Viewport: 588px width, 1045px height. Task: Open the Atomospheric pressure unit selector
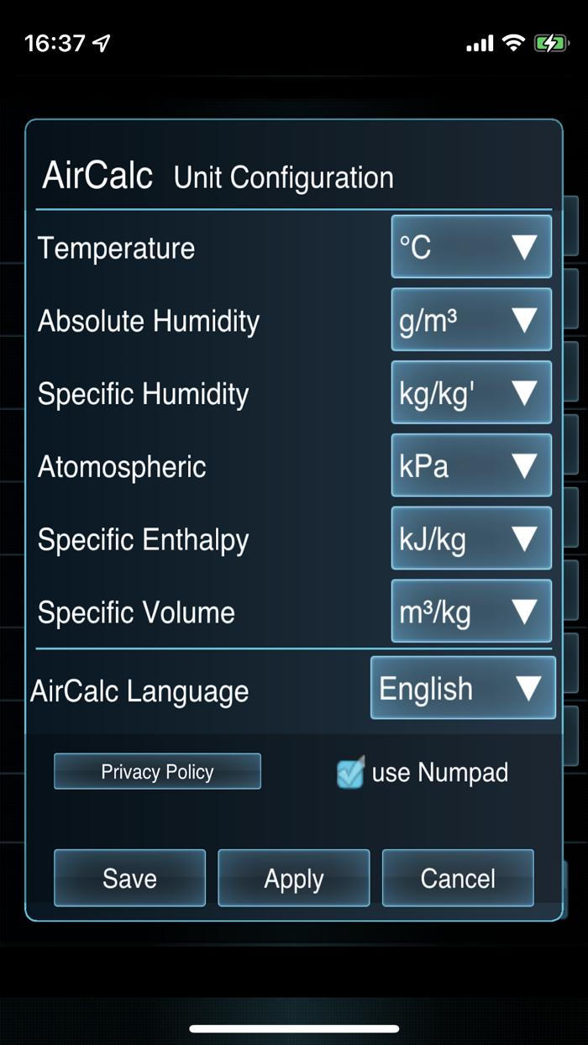(470, 466)
